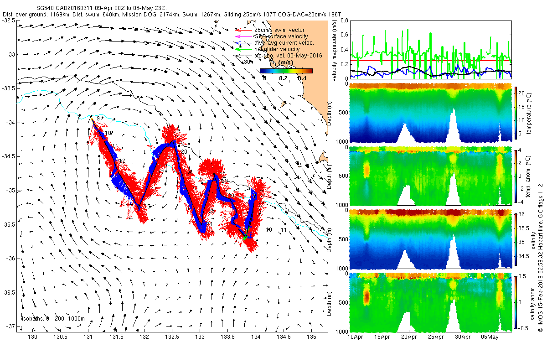This screenshot has height=342, width=547.
Task: Click the 'Dist. over ground: 1169km' text
Action: [36, 15]
